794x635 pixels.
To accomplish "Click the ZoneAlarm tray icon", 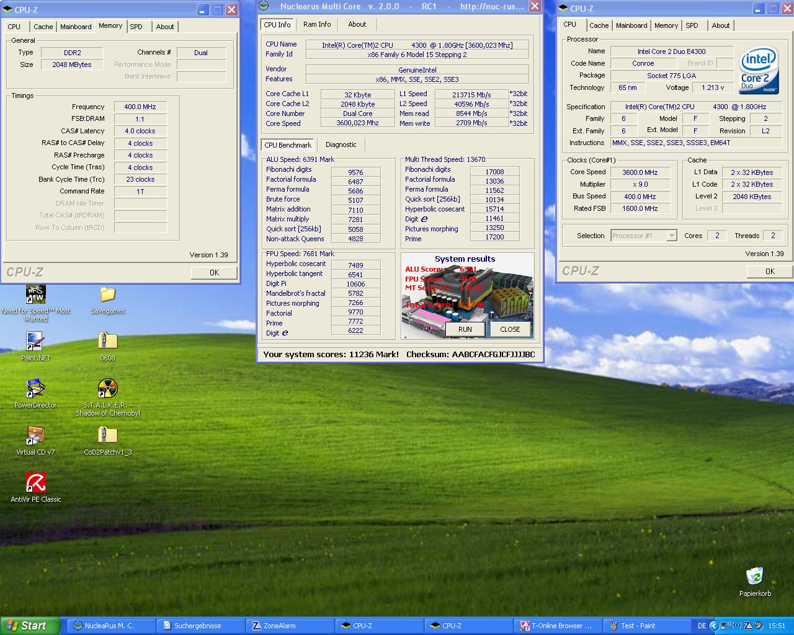I will 748,626.
